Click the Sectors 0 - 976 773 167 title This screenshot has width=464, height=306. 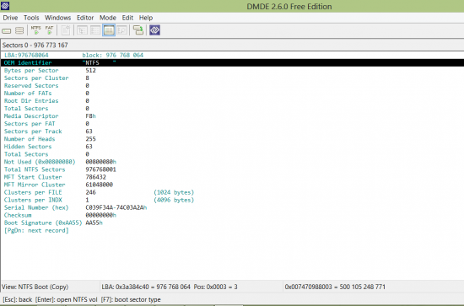coord(35,46)
